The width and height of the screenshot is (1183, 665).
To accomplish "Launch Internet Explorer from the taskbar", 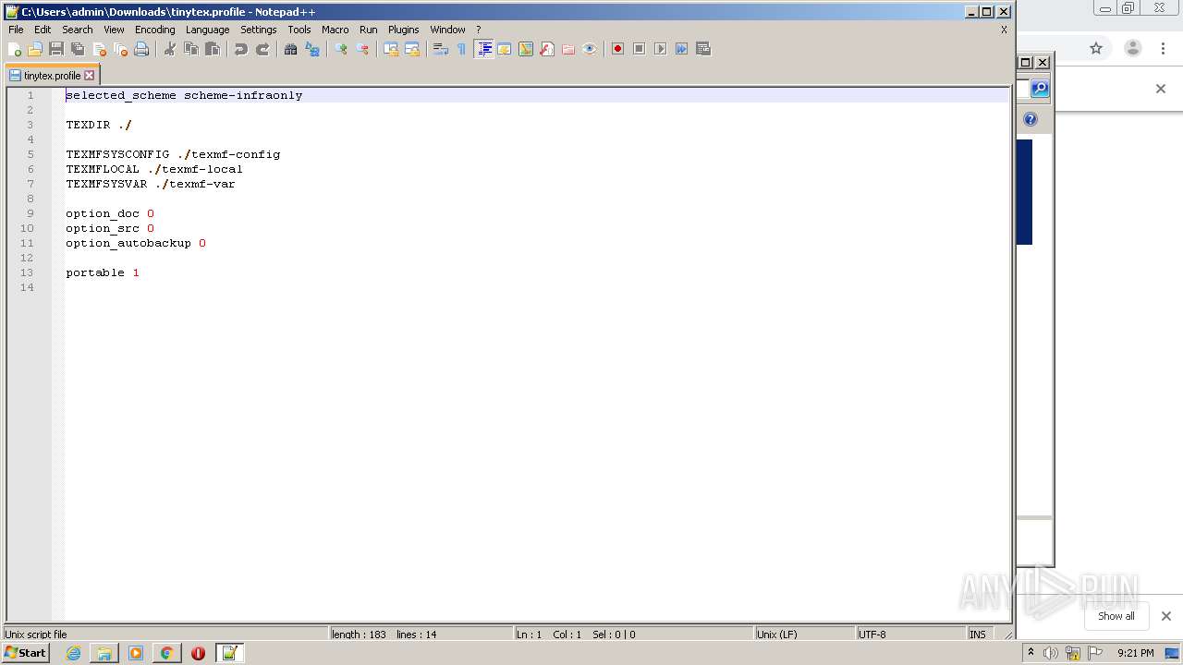I will pos(73,653).
